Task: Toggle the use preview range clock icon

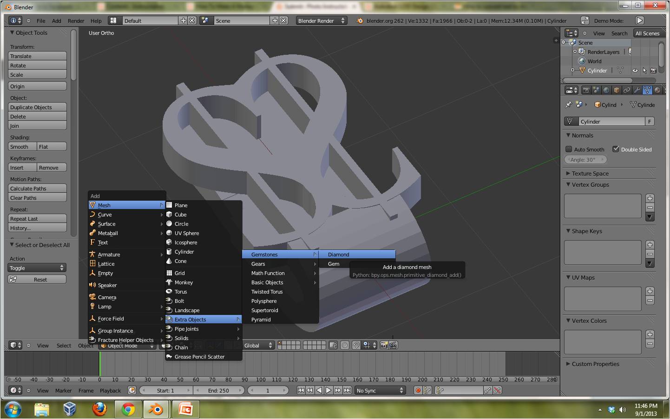Action: tap(132, 390)
